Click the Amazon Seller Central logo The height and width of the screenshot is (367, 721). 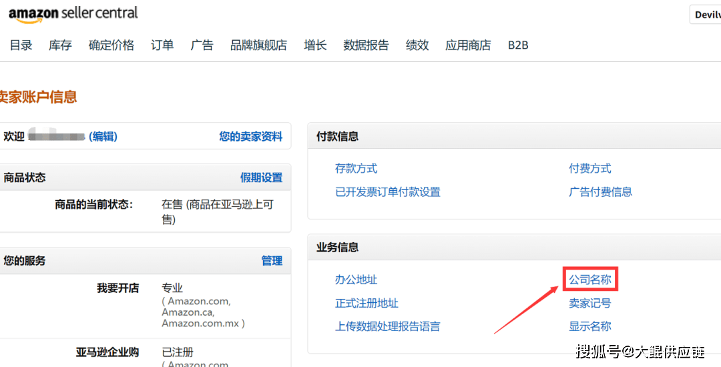click(x=73, y=14)
